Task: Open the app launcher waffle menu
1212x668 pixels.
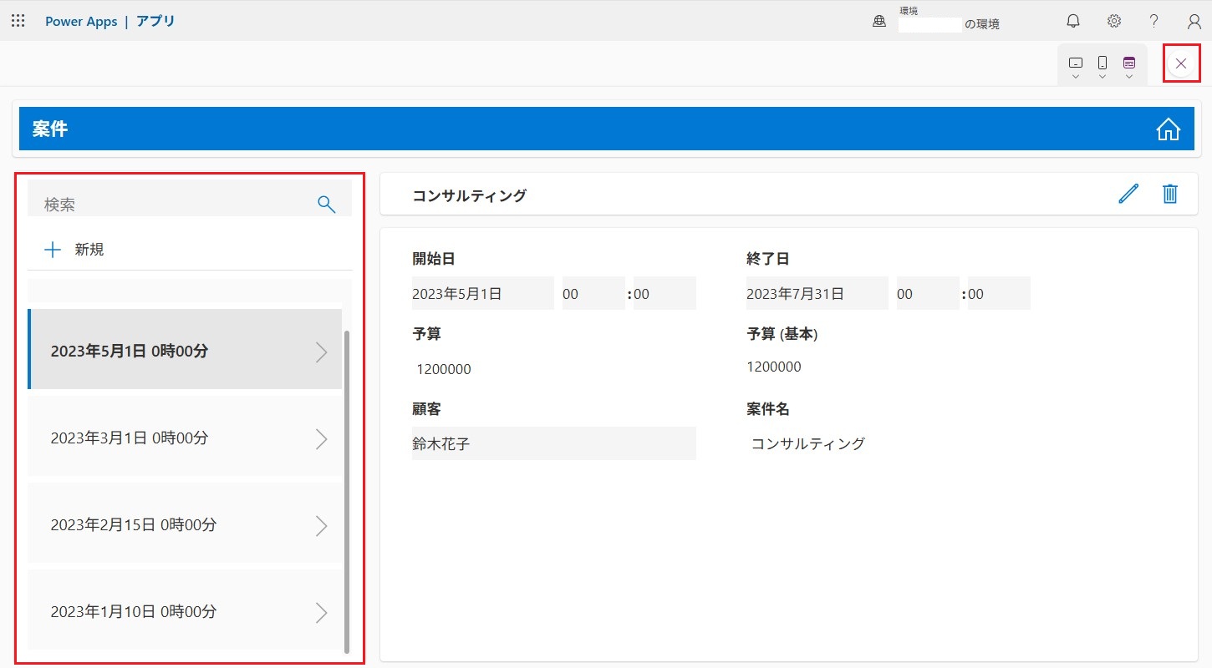Action: [18, 21]
